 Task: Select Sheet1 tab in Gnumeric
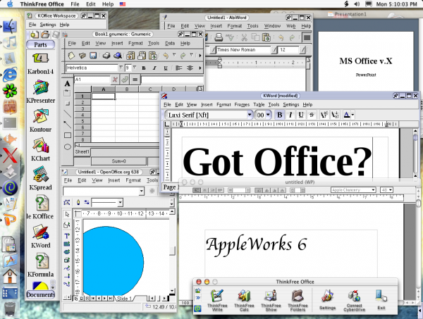(x=82, y=151)
